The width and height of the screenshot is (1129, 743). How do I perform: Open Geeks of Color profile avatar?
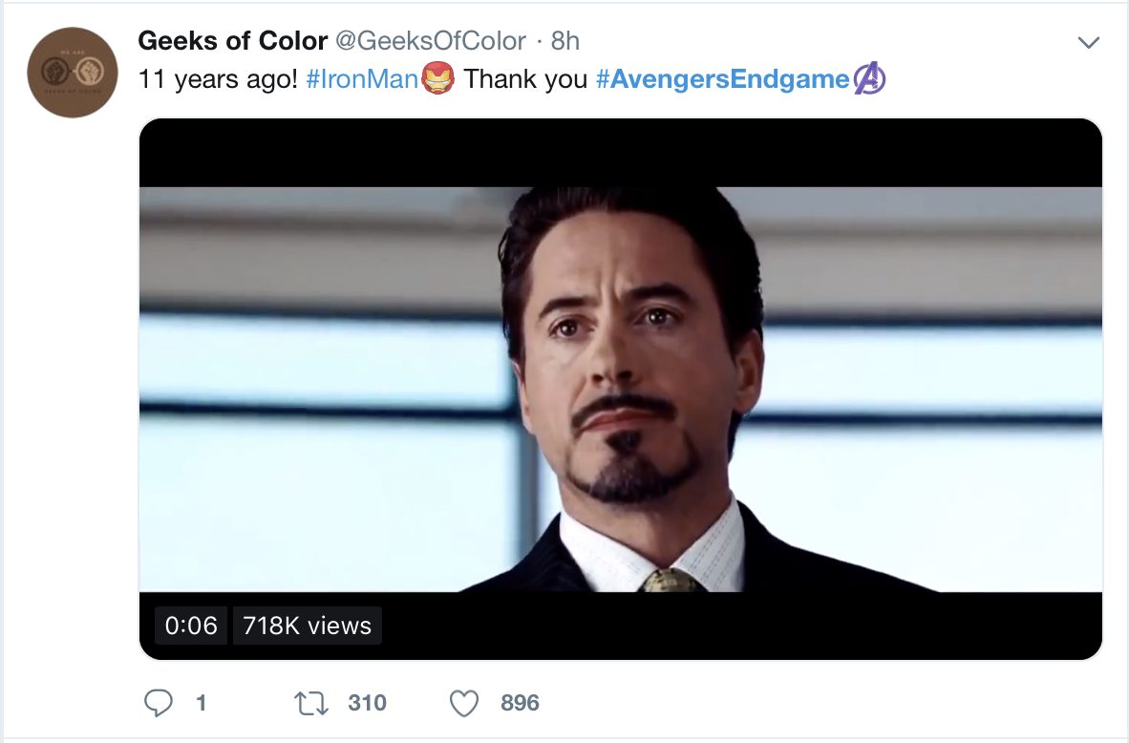click(72, 73)
